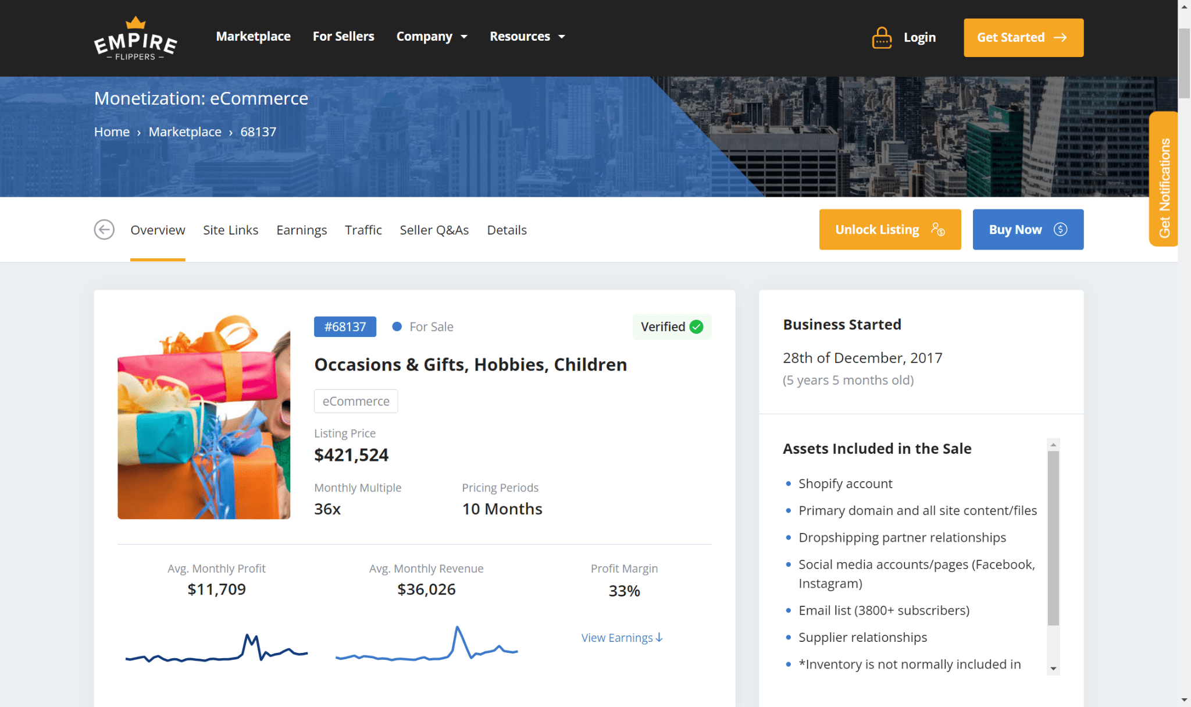Click the login lock icon
This screenshot has width=1191, height=707.
882,38
